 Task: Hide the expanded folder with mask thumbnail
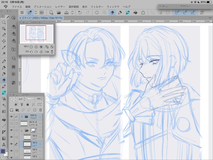pos(11,130)
